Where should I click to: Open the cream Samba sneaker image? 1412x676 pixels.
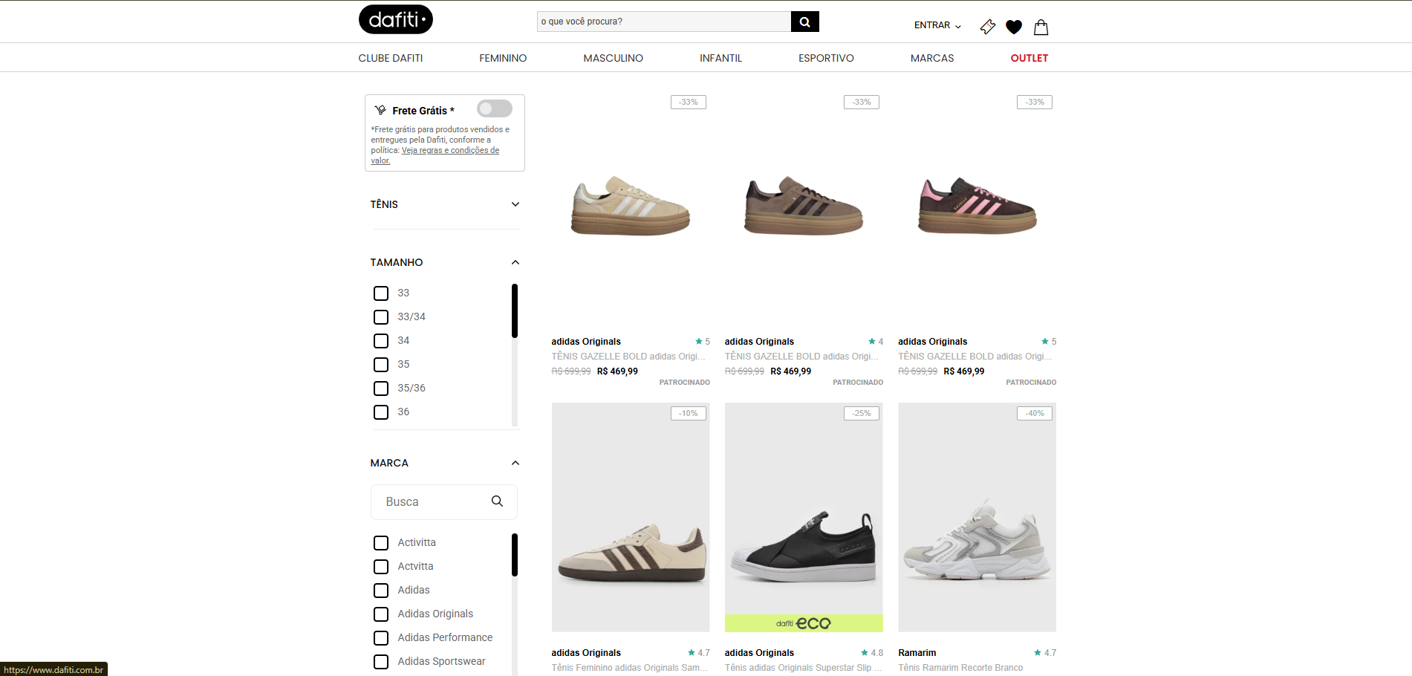point(631,517)
